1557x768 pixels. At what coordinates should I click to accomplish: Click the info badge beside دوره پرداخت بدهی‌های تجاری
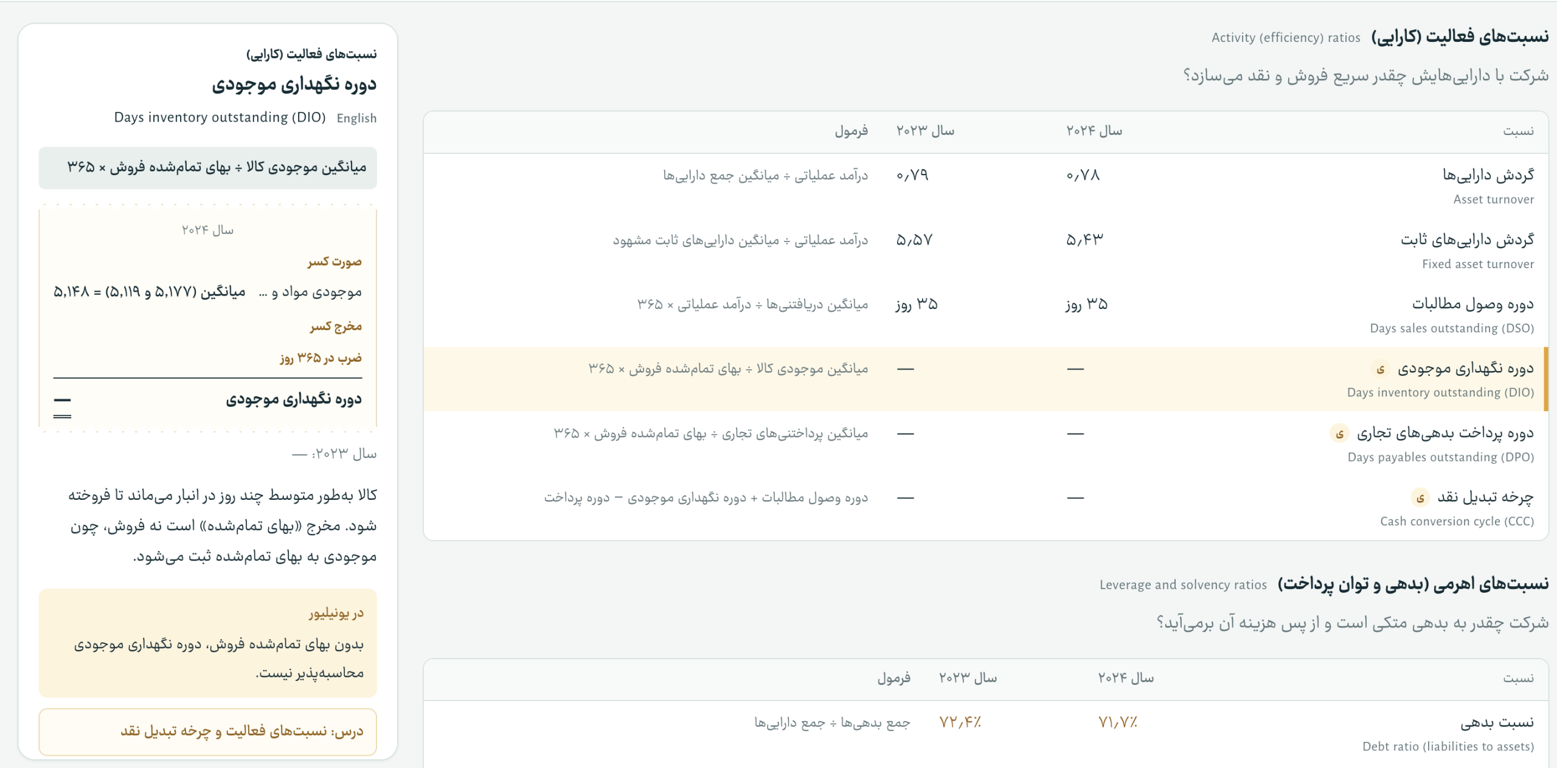point(1339,434)
